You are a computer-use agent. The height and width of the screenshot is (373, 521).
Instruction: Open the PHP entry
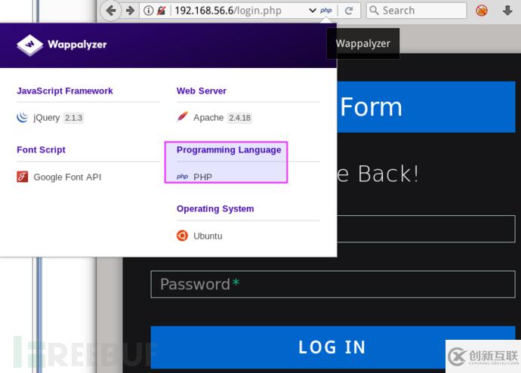[x=202, y=177]
